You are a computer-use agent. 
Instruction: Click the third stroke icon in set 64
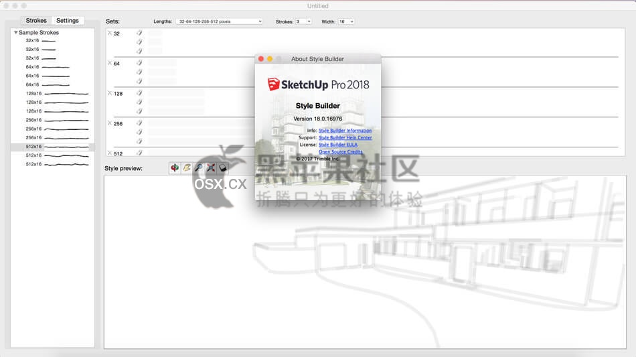tap(139, 81)
